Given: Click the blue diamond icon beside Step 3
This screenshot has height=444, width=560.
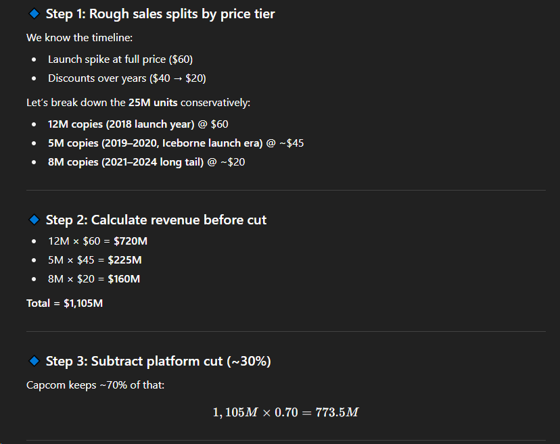Looking at the screenshot, I should click(x=34, y=361).
